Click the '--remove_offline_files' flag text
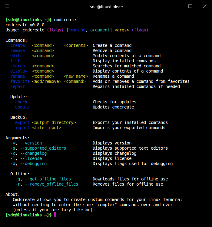This screenshot has width=212, height=227. click(x=51, y=184)
